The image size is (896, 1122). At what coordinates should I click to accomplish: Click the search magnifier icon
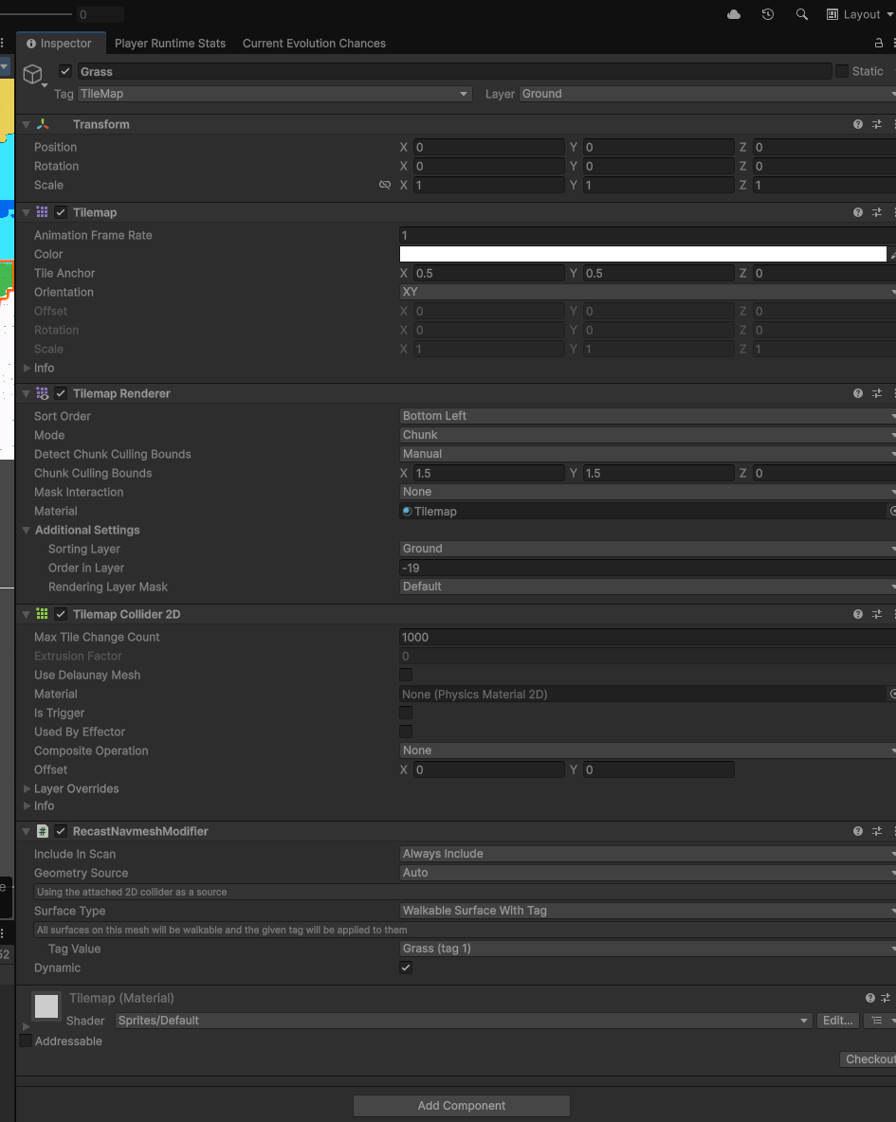pos(802,14)
